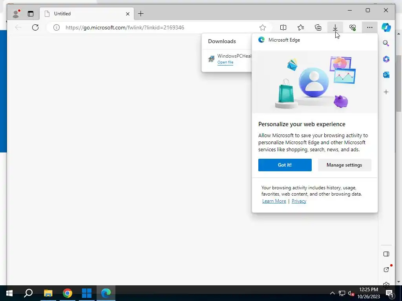Screen dimensions: 402x301
Task: Select the WindowsPCHeal download entry
Action: [x=227, y=59]
